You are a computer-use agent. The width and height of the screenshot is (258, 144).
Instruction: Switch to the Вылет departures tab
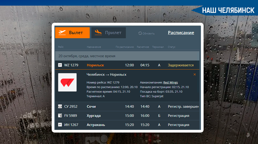72,33
